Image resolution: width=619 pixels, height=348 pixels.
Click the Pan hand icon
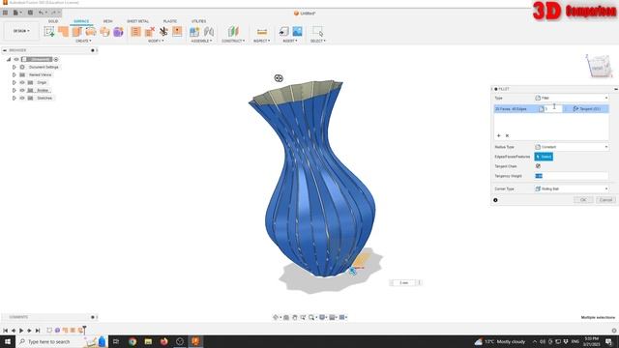pyautogui.click(x=294, y=317)
